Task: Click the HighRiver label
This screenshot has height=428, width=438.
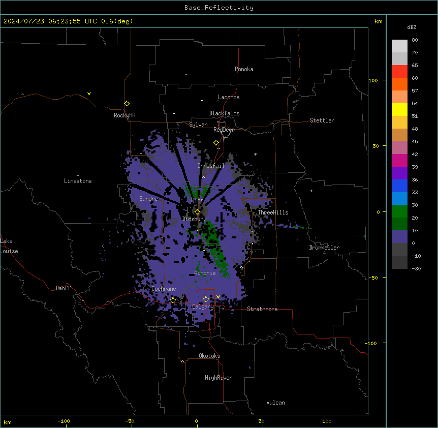Action: (218, 378)
